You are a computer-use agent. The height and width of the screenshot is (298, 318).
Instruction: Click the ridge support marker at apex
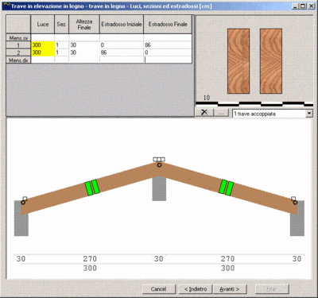159,160
